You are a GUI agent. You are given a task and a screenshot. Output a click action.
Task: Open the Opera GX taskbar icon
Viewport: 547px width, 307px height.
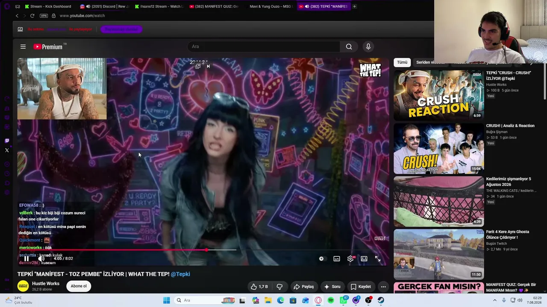point(318,300)
